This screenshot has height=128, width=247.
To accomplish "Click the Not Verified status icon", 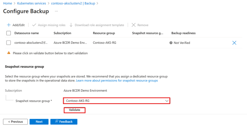I will [171, 43].
